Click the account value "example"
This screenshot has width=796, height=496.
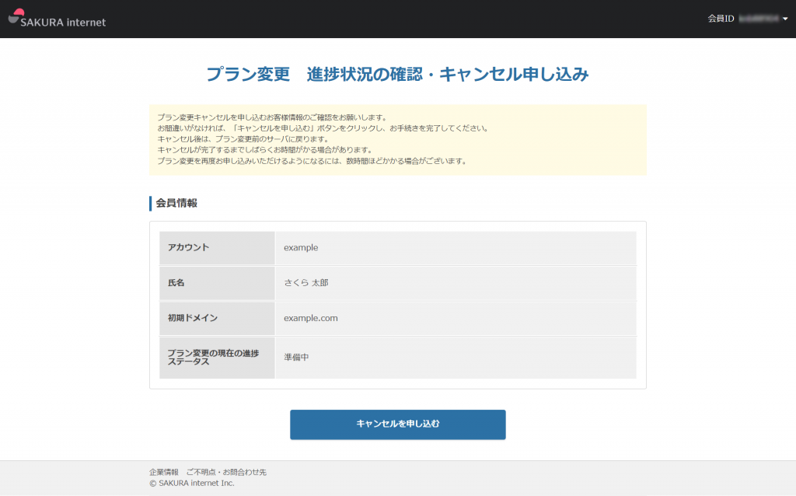[301, 248]
